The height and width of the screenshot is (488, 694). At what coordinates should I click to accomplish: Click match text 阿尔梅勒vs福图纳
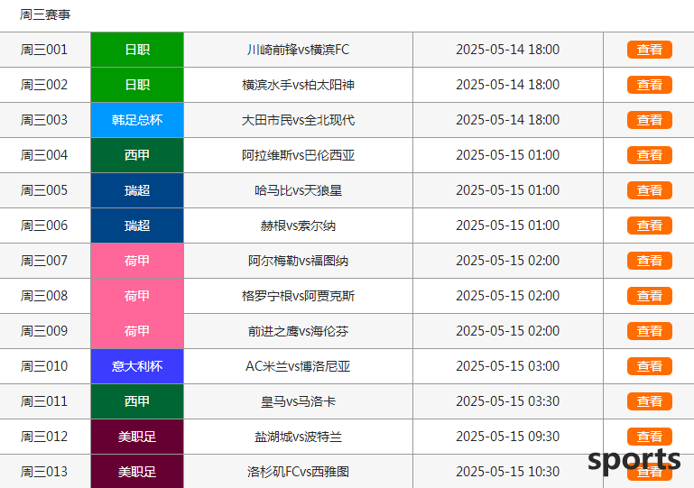click(x=299, y=261)
